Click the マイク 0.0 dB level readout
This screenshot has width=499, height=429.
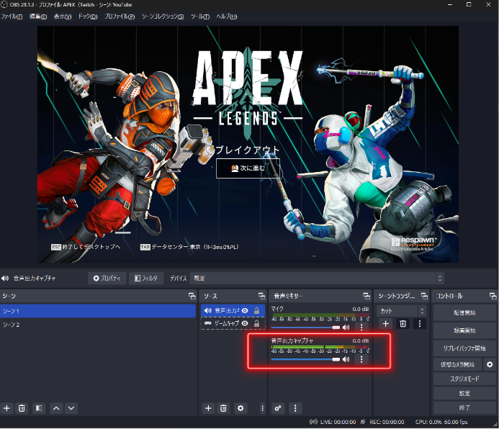tap(361, 309)
